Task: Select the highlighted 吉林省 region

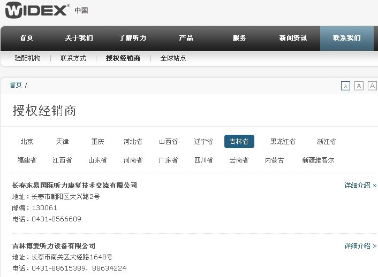Action: click(239, 141)
